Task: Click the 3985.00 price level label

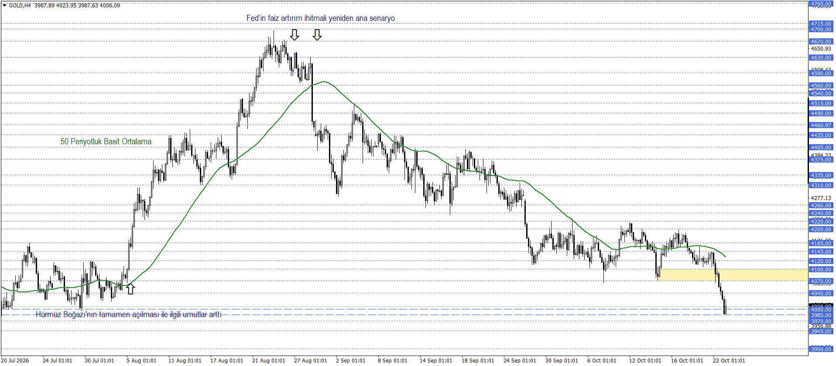Action: pos(821,315)
